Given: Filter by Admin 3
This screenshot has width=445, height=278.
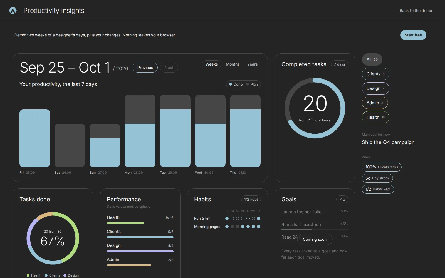Looking at the screenshot, I should [x=375, y=103].
